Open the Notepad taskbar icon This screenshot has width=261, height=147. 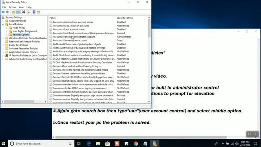[145, 143]
